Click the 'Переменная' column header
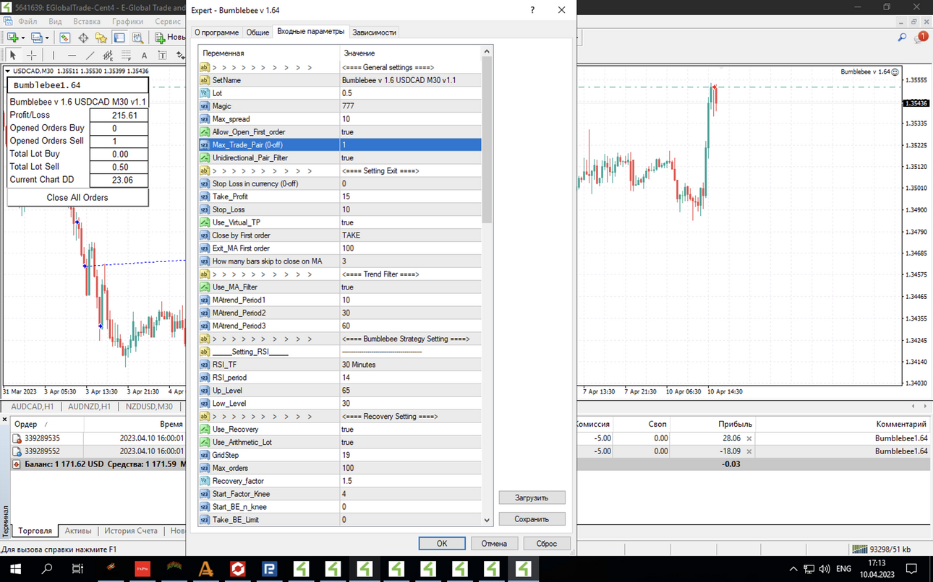Screen dimensions: 933x582 [x=269, y=53]
